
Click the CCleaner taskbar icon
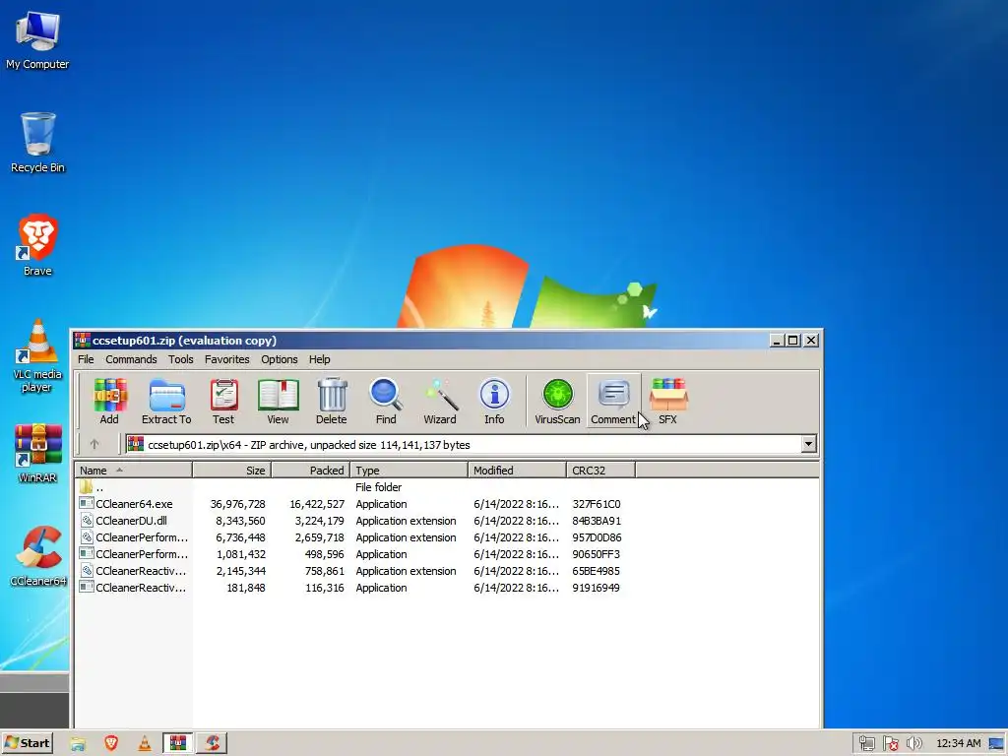pos(212,743)
